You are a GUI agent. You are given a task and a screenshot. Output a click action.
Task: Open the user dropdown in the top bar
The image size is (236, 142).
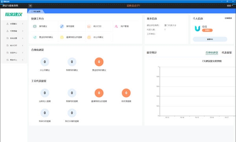230,5
